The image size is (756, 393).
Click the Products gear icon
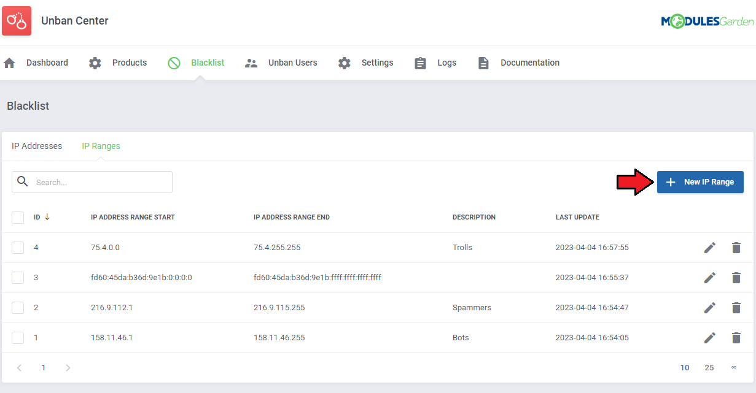95,63
